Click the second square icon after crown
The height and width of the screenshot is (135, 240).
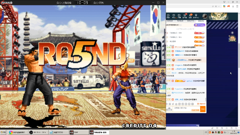183,104
